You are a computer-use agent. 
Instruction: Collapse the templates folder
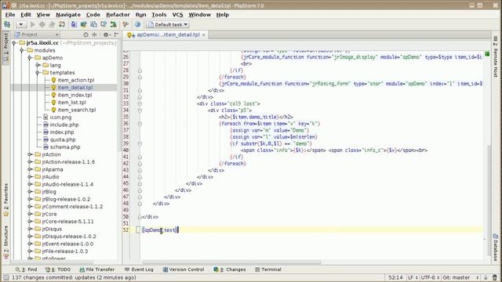(x=38, y=73)
